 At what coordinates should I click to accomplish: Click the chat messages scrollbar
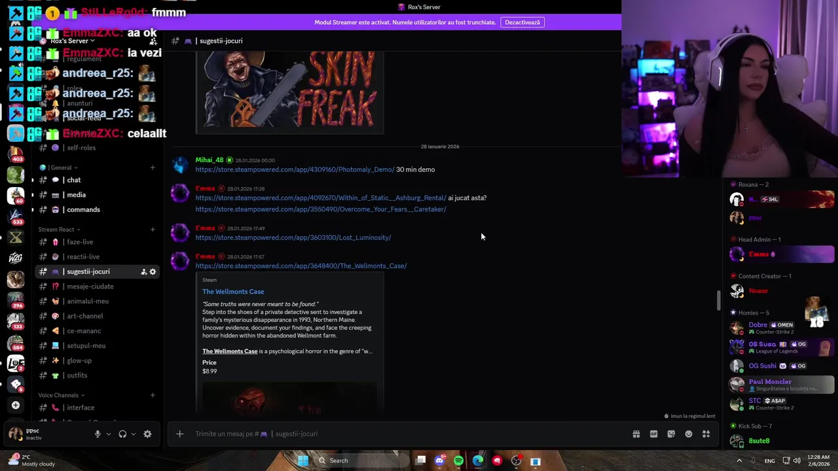(718, 300)
